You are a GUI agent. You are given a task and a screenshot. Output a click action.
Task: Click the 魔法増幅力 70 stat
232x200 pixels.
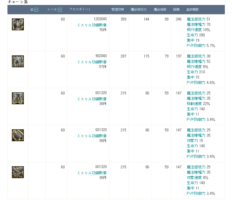point(198,25)
